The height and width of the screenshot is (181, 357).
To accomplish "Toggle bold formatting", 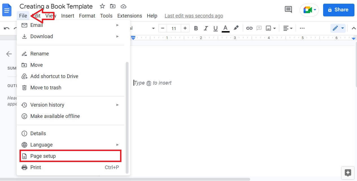I will point(196,28).
